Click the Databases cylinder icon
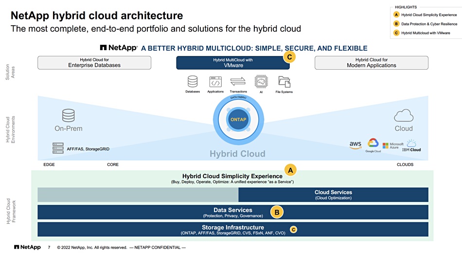 (x=193, y=82)
